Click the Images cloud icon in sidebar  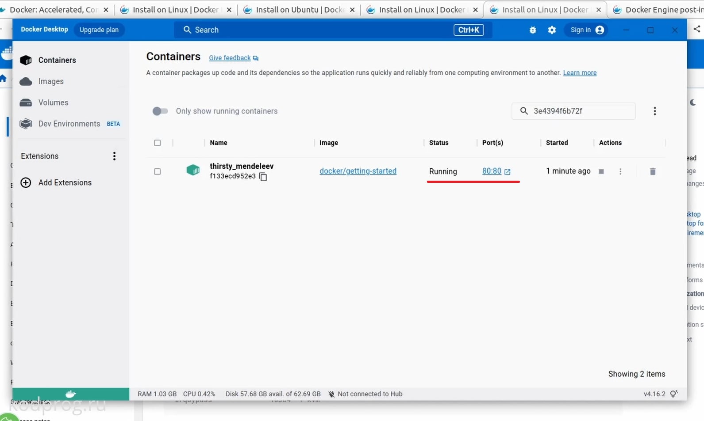click(x=26, y=81)
